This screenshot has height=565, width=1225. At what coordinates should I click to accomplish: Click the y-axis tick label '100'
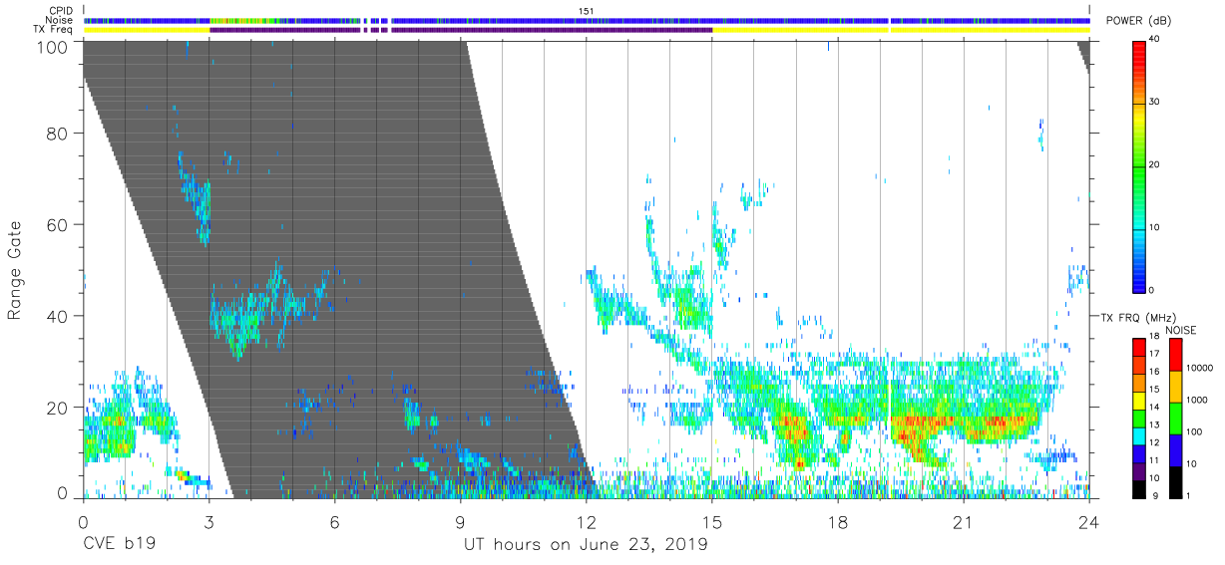pos(52,46)
